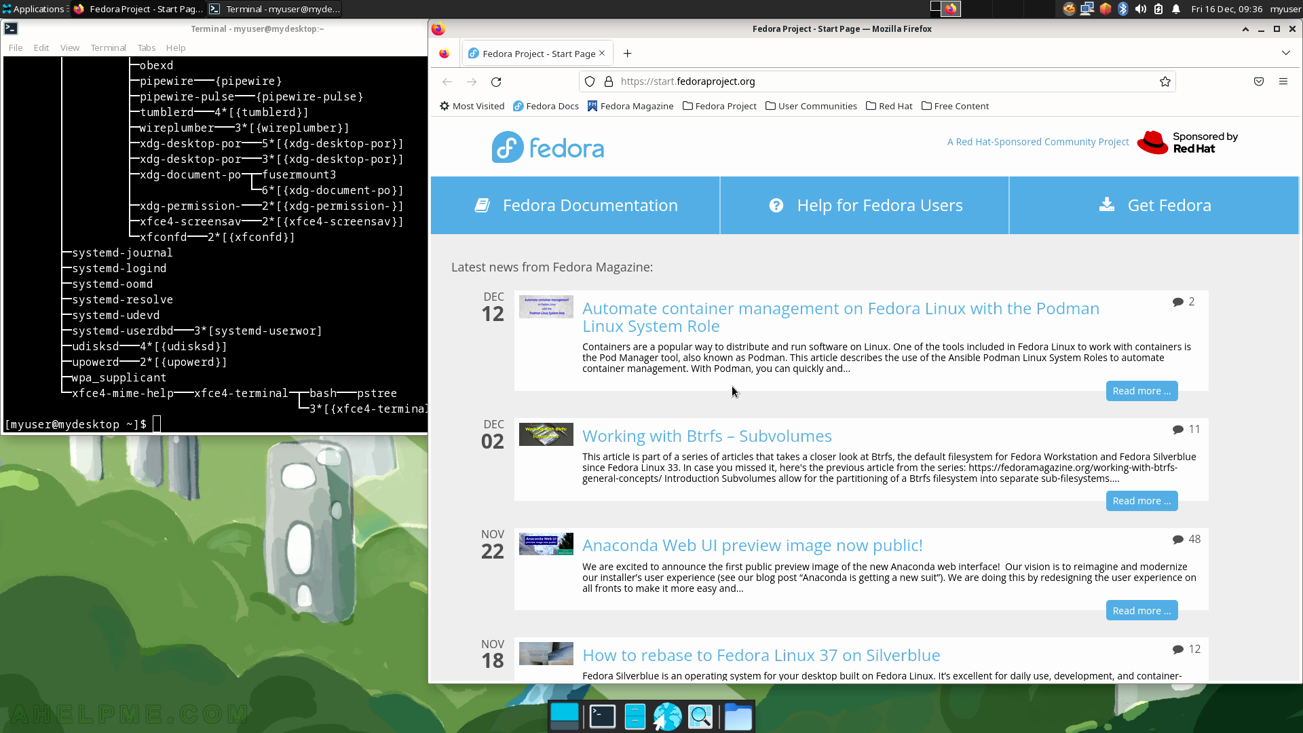The height and width of the screenshot is (733, 1303).
Task: Open the Terminal window icon menu
Action: tap(11, 29)
